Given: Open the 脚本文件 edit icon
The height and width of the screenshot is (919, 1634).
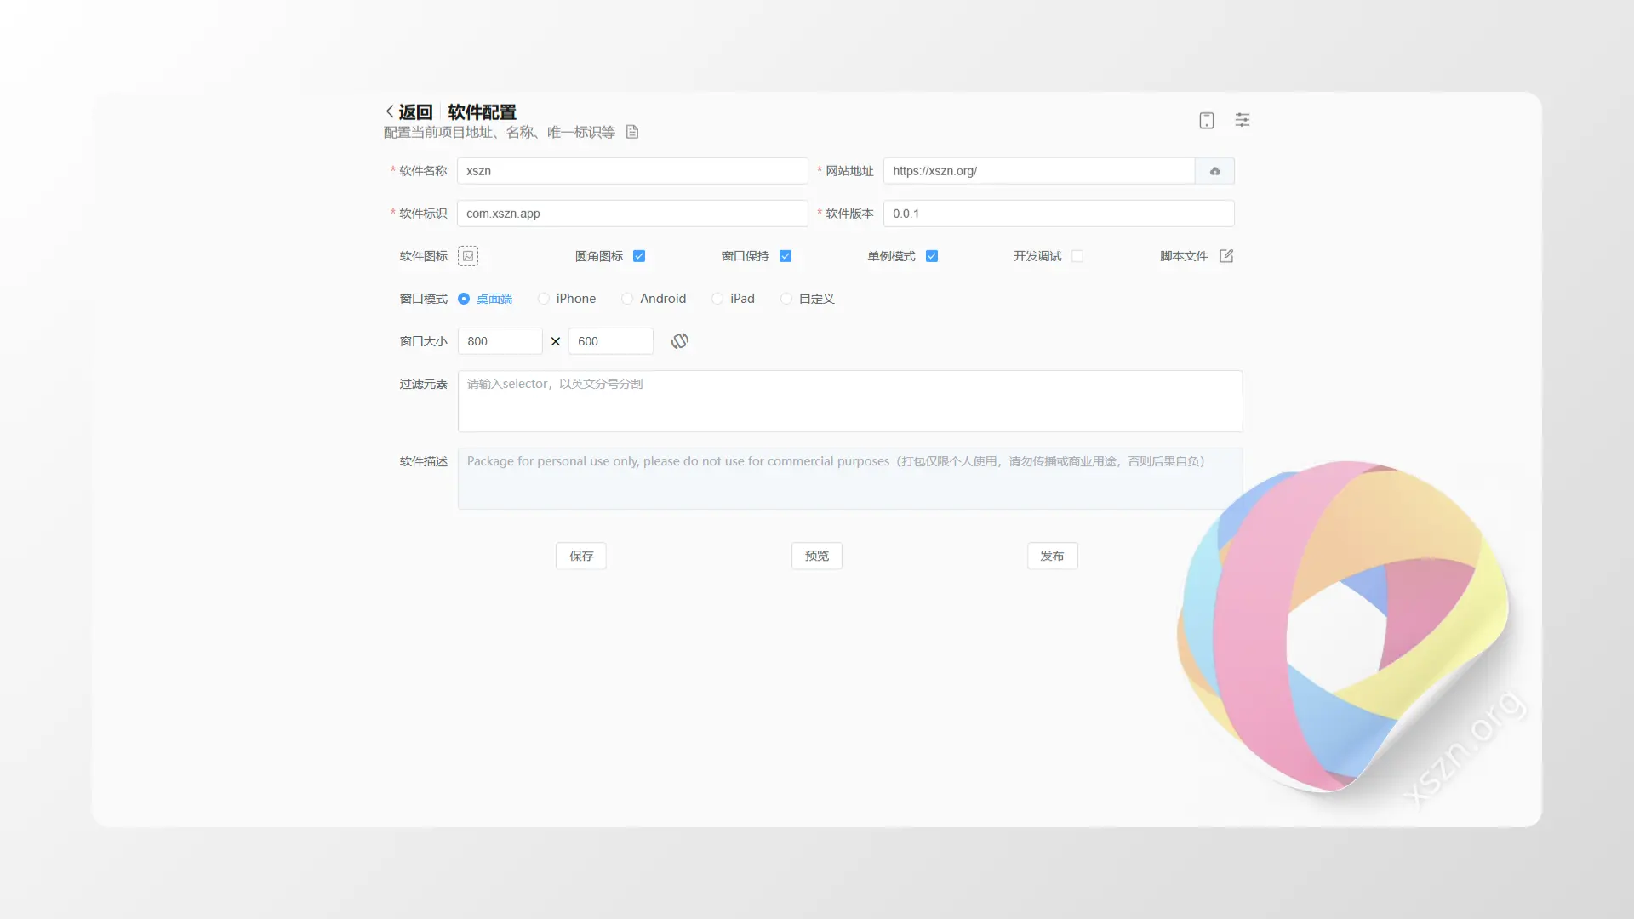Looking at the screenshot, I should point(1226,256).
